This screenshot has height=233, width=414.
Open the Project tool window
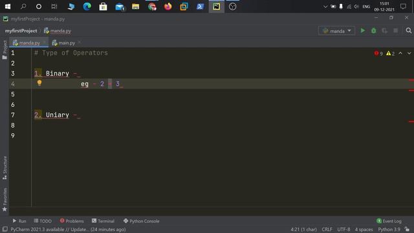5,50
